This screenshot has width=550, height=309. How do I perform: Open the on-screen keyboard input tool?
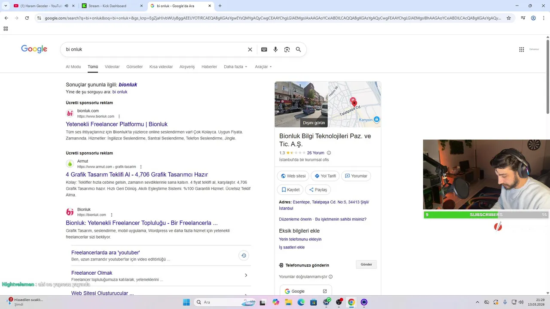[264, 49]
